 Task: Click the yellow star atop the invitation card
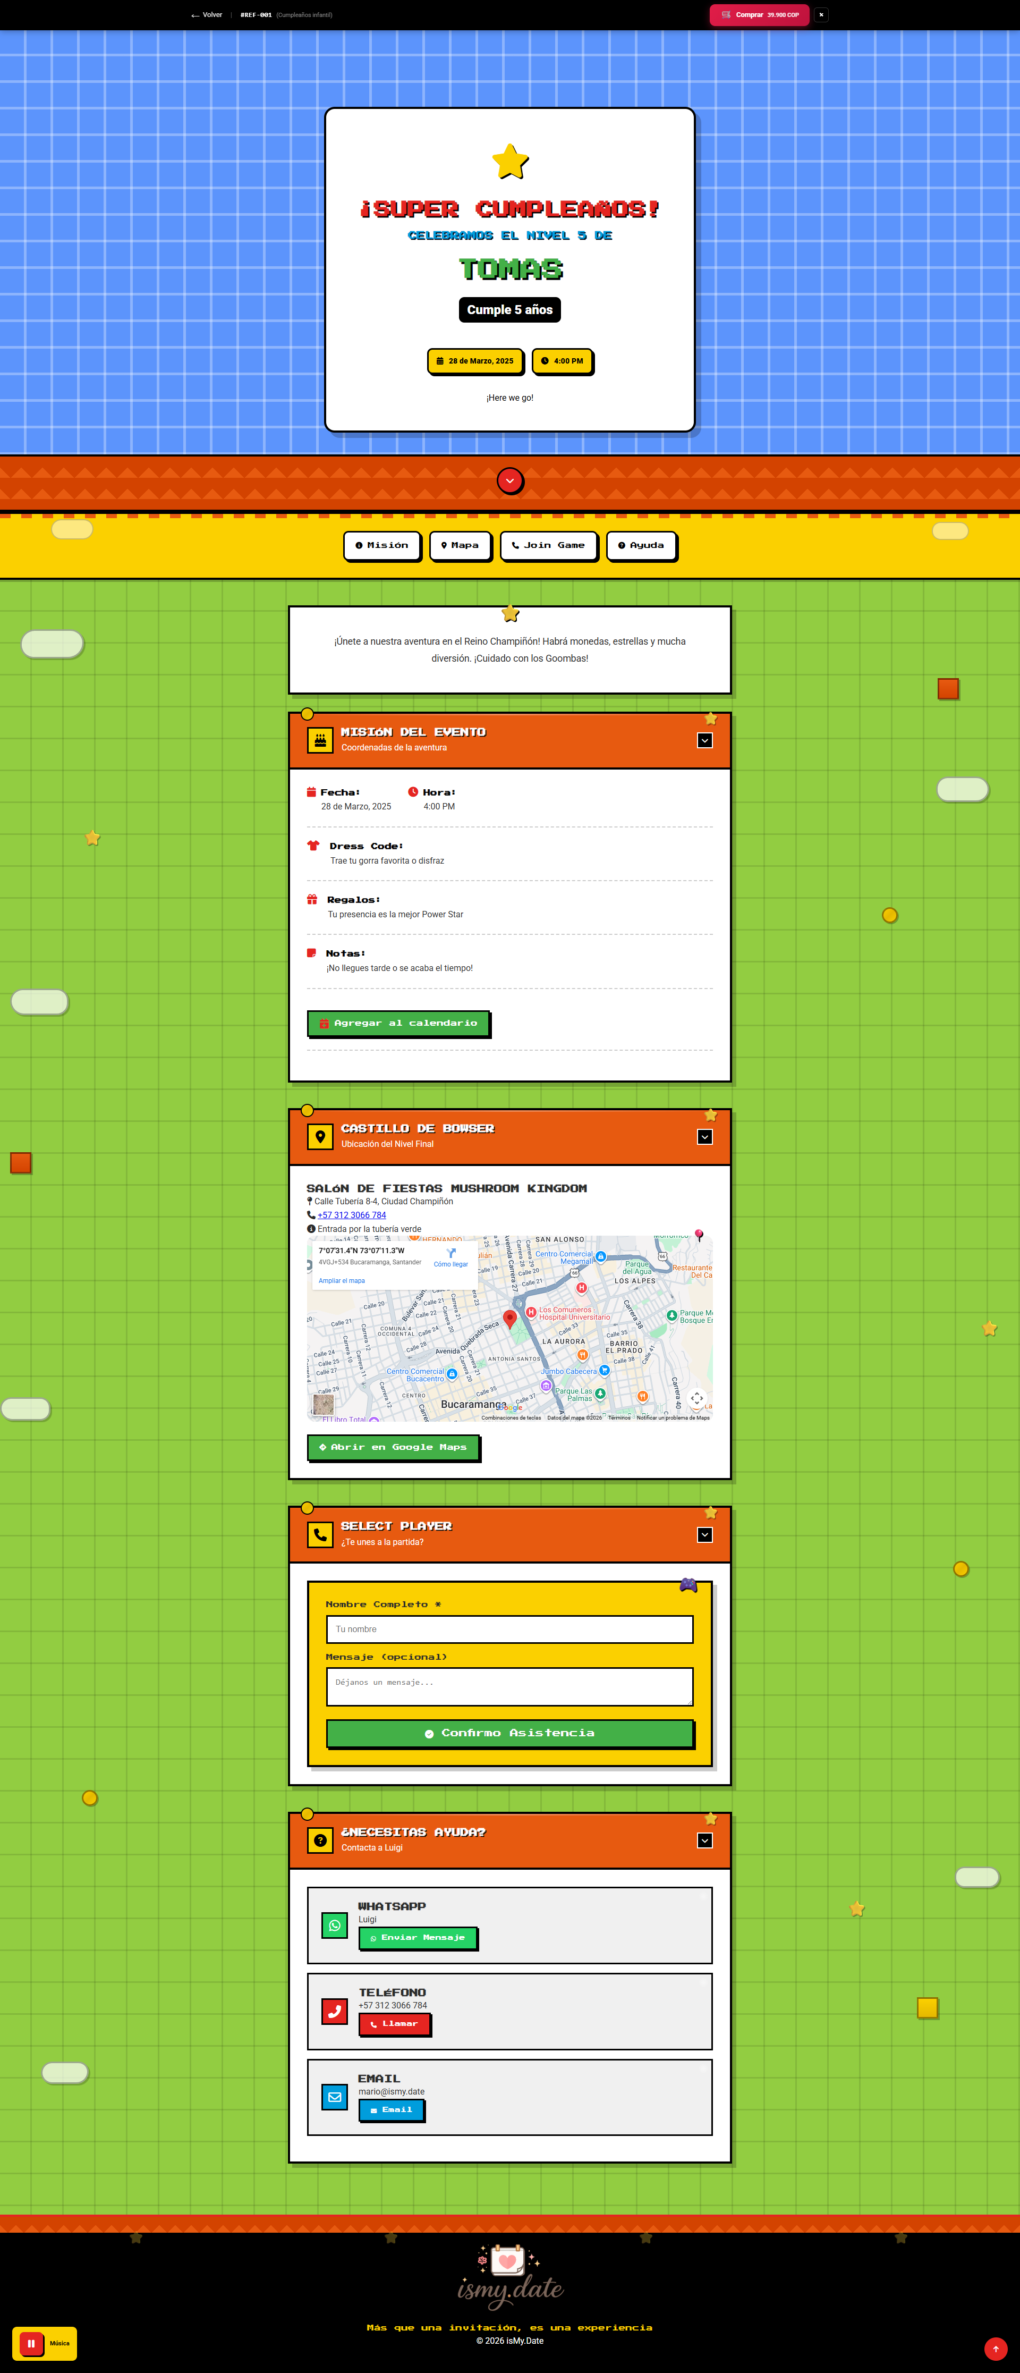pos(510,162)
